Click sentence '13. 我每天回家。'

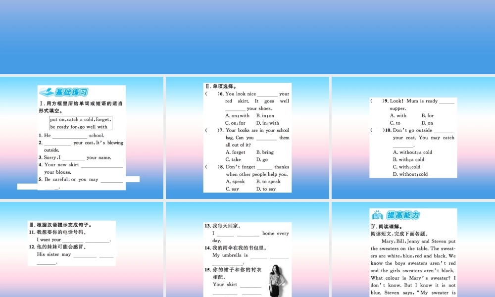click(x=223, y=226)
